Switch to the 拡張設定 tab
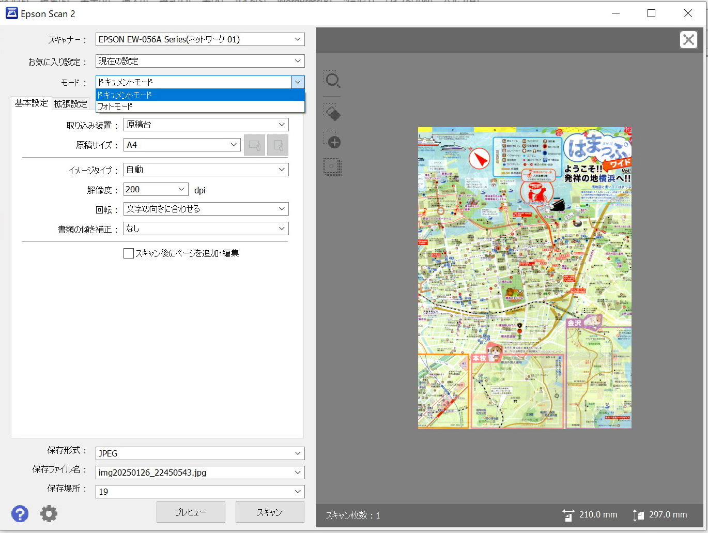This screenshot has height=533, width=708. coord(71,104)
